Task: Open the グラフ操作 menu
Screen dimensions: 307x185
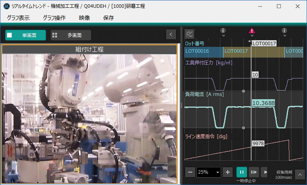Action: point(54,18)
